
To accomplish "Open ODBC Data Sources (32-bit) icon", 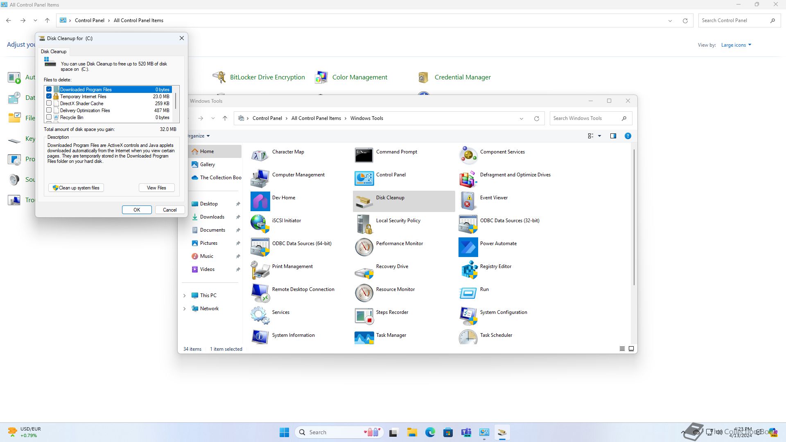I will click(468, 224).
